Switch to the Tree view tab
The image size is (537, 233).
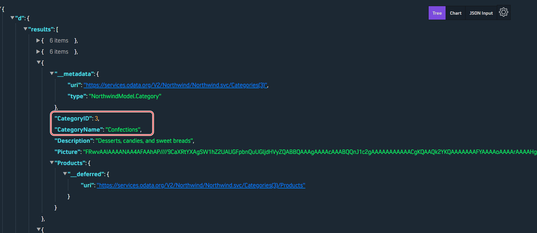[x=437, y=13]
